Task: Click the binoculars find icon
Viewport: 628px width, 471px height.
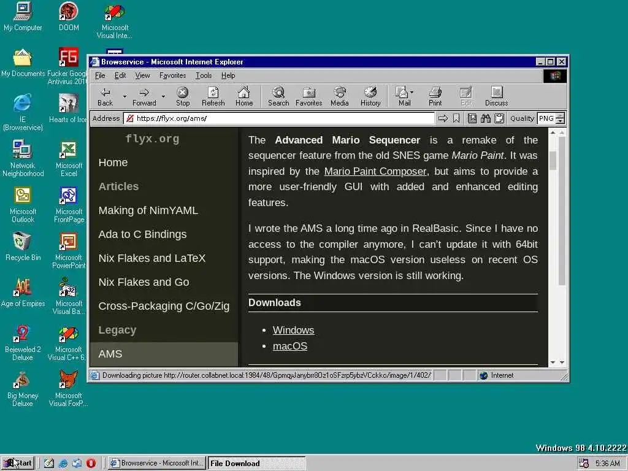Action: pos(486,118)
